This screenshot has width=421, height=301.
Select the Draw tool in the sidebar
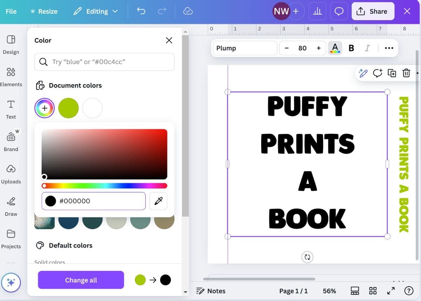click(x=11, y=206)
